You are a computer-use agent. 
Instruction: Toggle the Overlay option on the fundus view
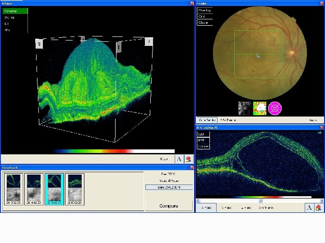[204, 10]
